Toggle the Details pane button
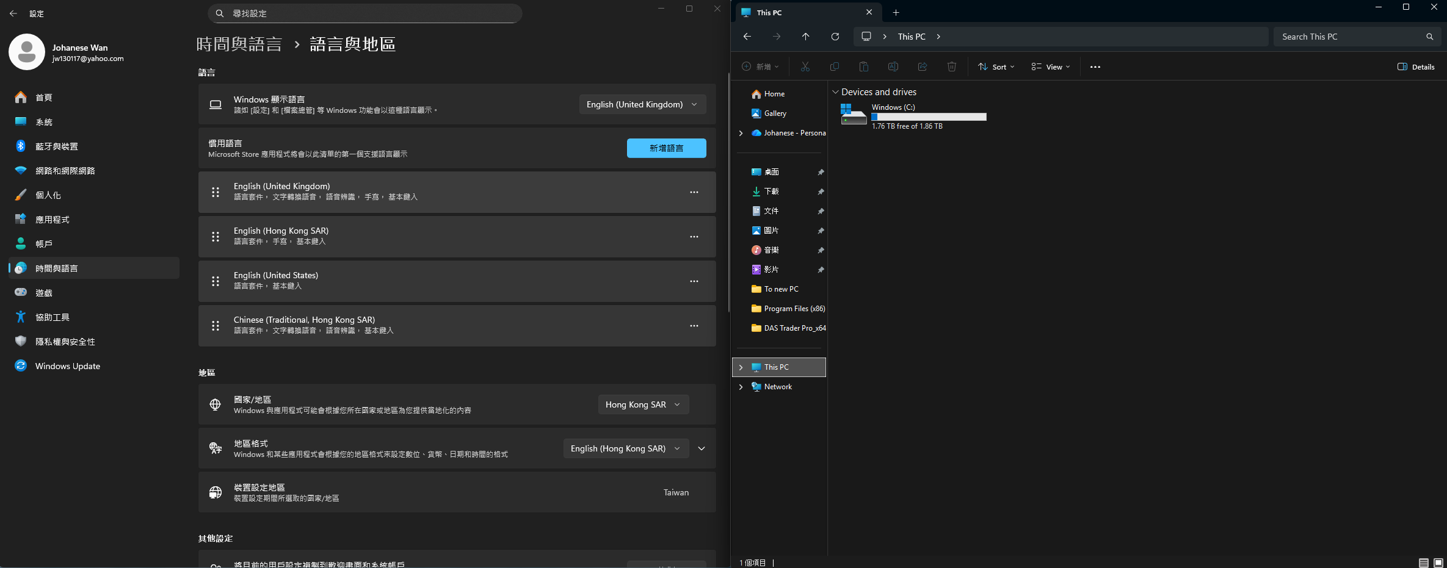Viewport: 1447px width, 568px height. [1416, 67]
